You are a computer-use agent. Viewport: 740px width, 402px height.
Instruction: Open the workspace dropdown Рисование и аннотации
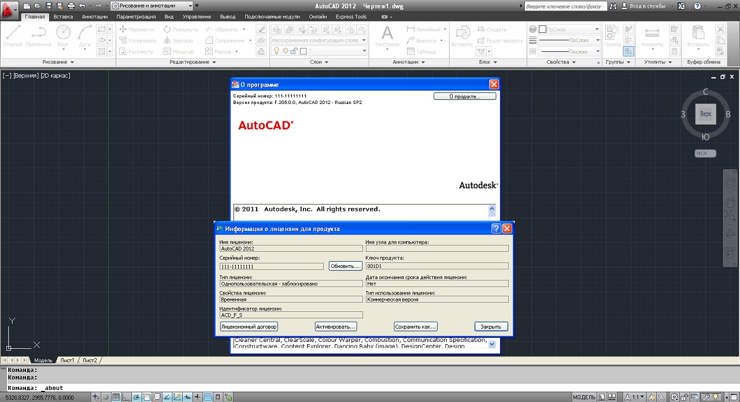coord(151,6)
